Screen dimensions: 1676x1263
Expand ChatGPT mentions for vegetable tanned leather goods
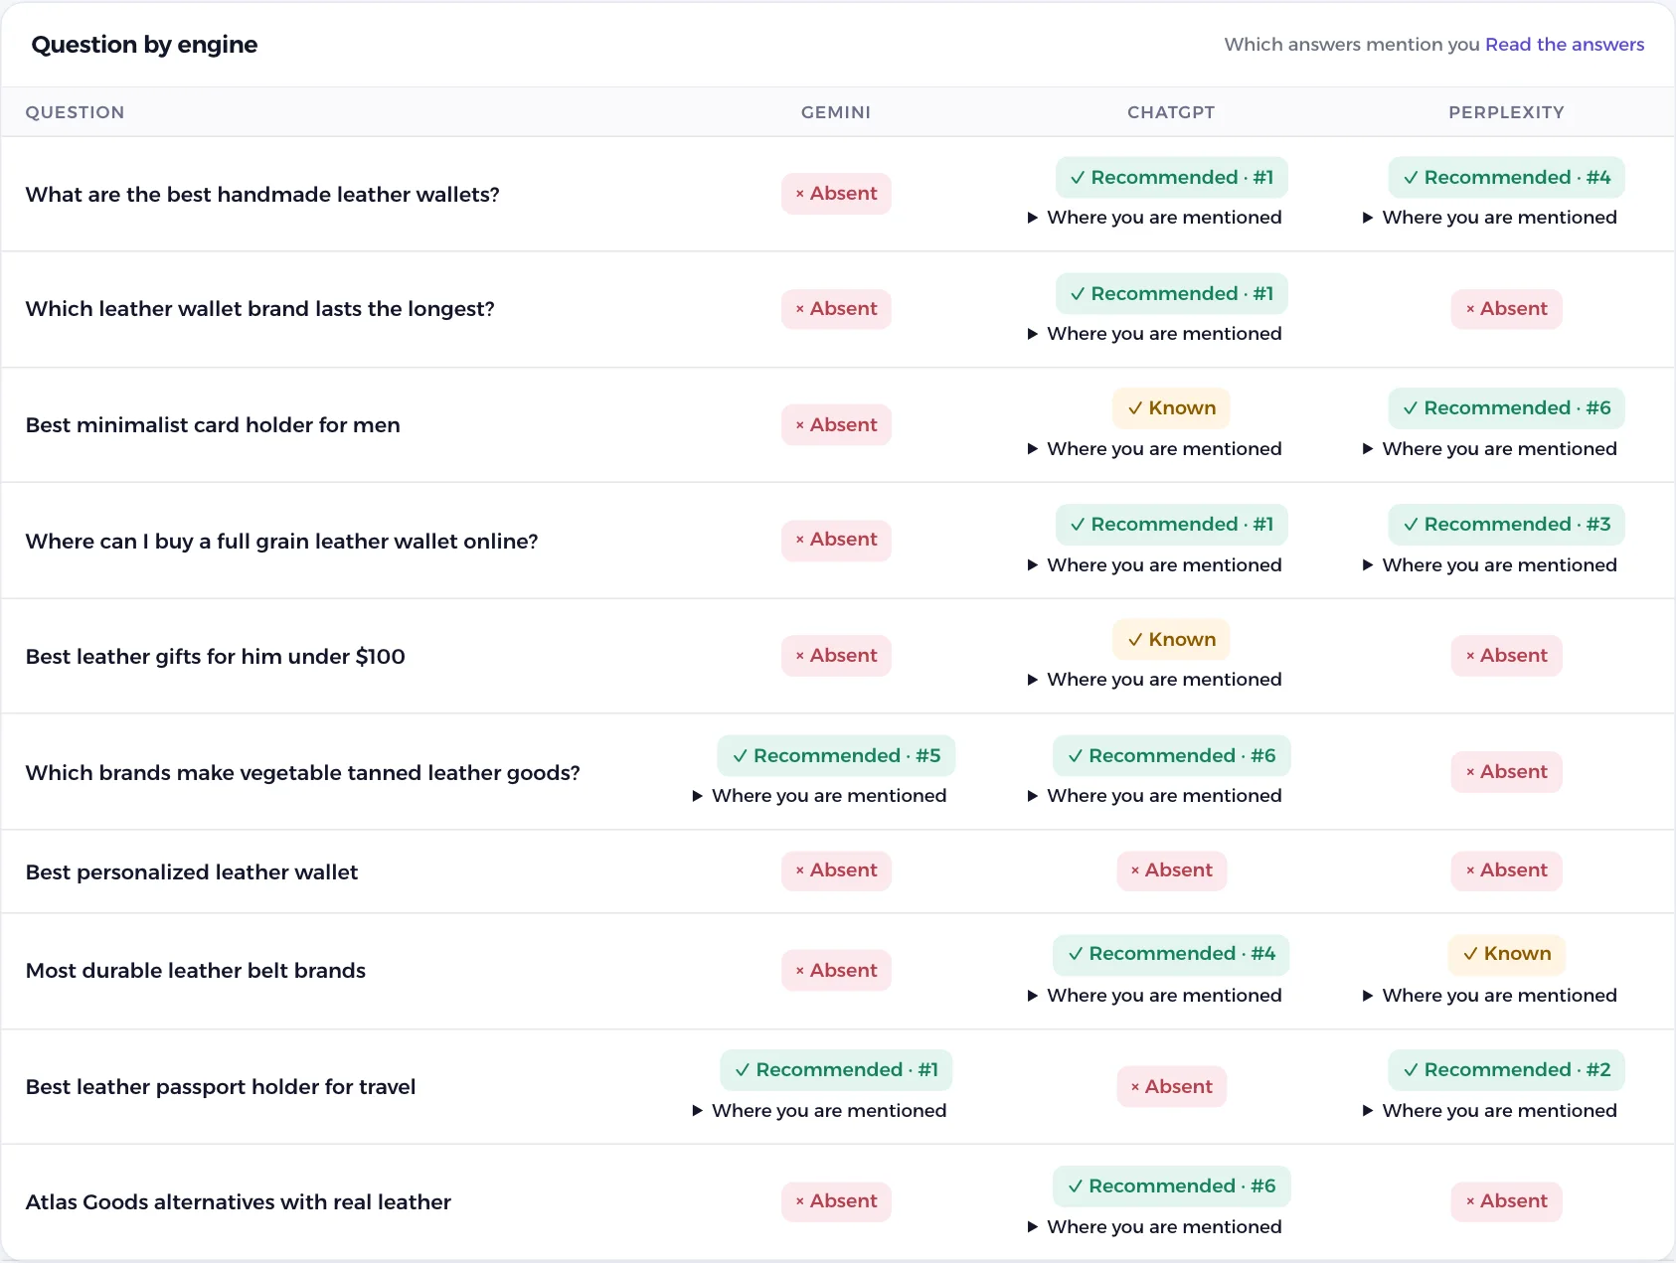1154,795
